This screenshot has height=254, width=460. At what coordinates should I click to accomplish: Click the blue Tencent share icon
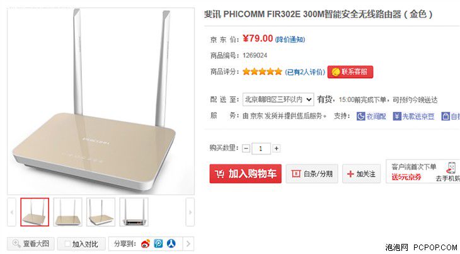pos(158,243)
